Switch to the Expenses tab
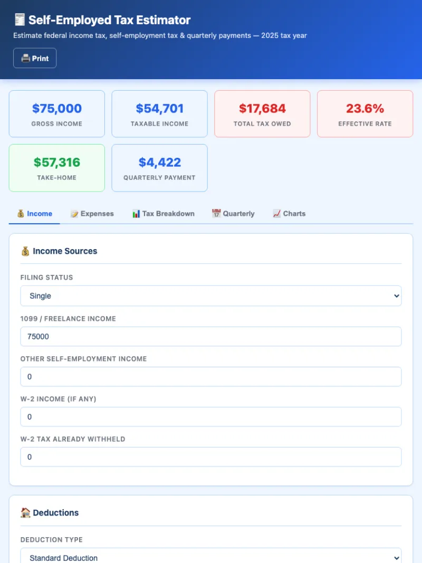This screenshot has height=563, width=422. pyautogui.click(x=92, y=214)
